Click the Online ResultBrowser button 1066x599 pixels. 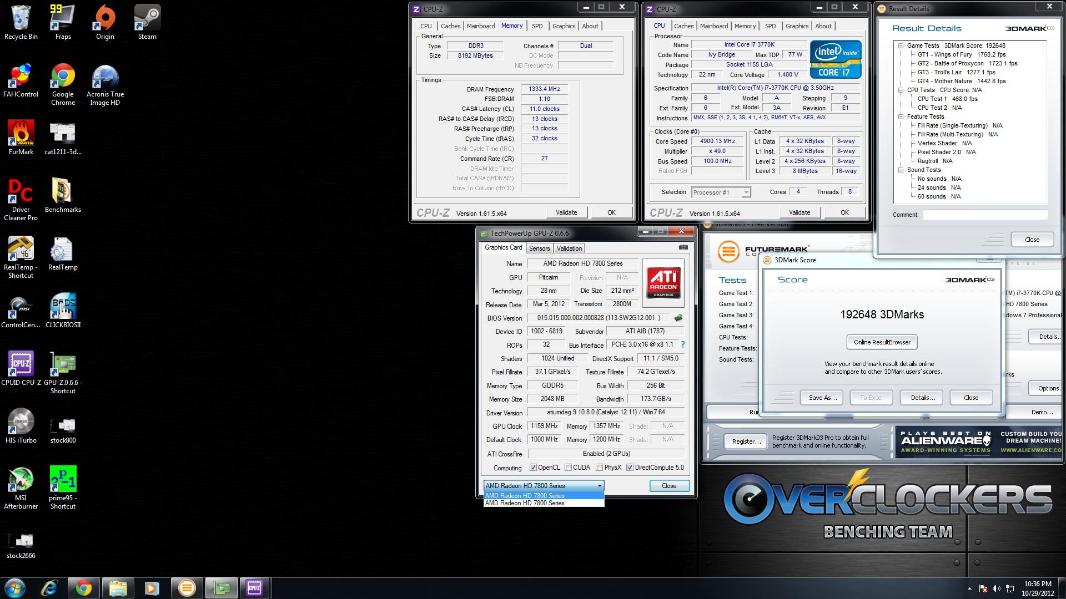(x=882, y=342)
